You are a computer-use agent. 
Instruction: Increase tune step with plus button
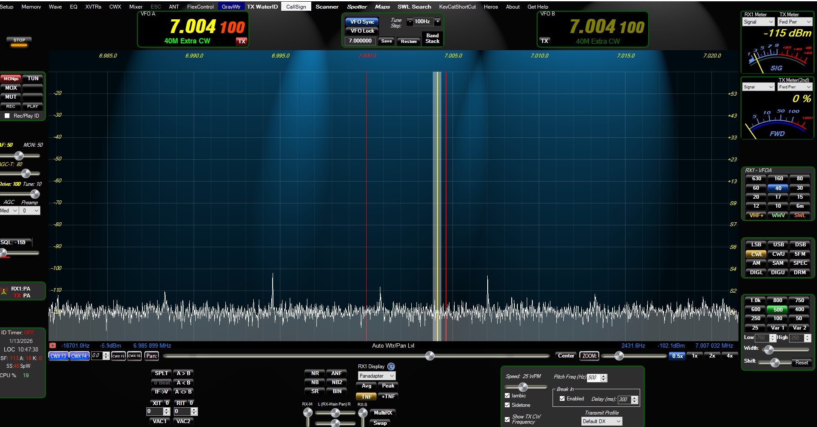click(437, 21)
